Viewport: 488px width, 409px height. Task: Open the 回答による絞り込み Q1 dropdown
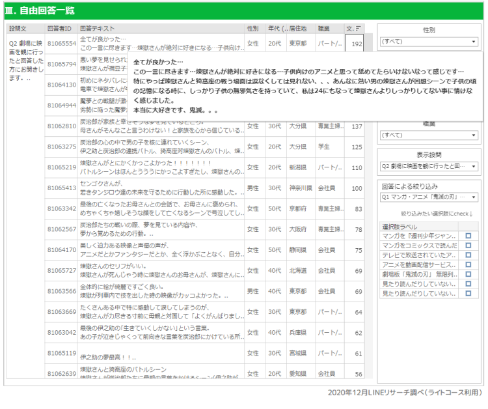tap(429, 196)
